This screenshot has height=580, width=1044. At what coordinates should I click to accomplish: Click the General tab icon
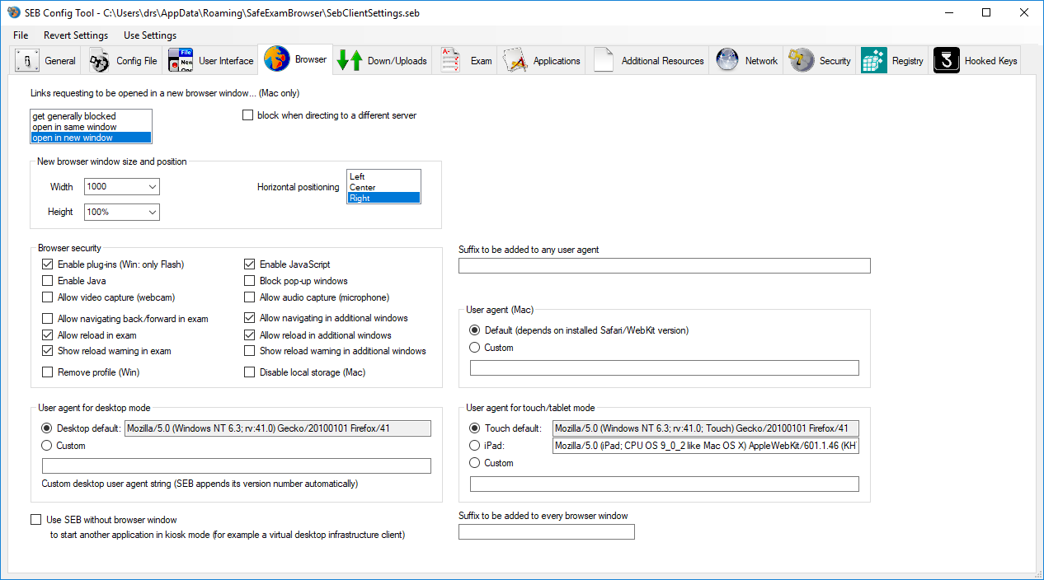pos(27,61)
